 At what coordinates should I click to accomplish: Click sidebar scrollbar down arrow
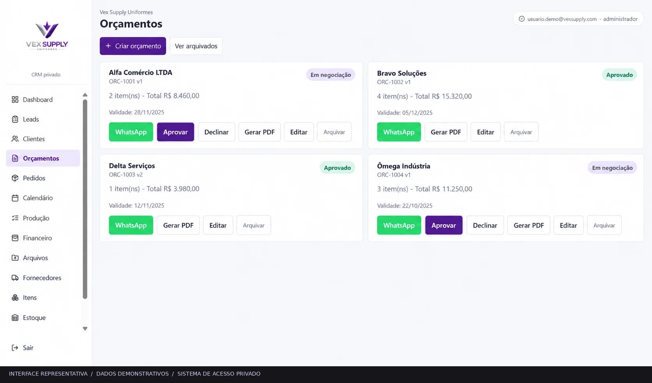85,329
